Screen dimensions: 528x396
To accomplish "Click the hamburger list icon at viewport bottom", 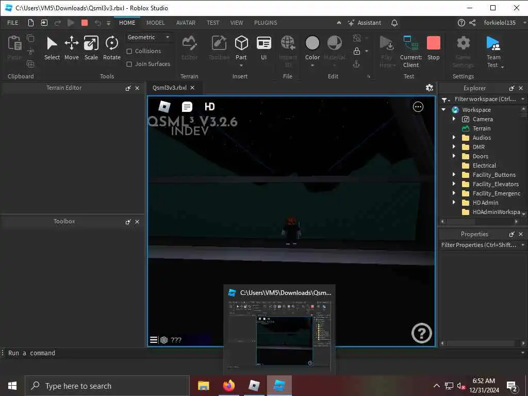I will 154,340.
